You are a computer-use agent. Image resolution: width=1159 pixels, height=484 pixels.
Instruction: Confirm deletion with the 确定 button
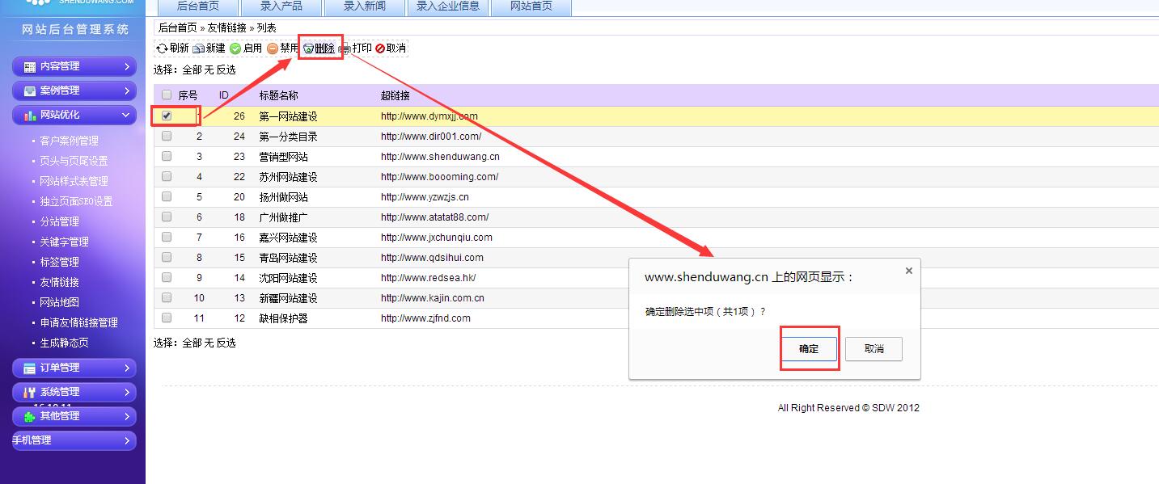[x=809, y=349]
